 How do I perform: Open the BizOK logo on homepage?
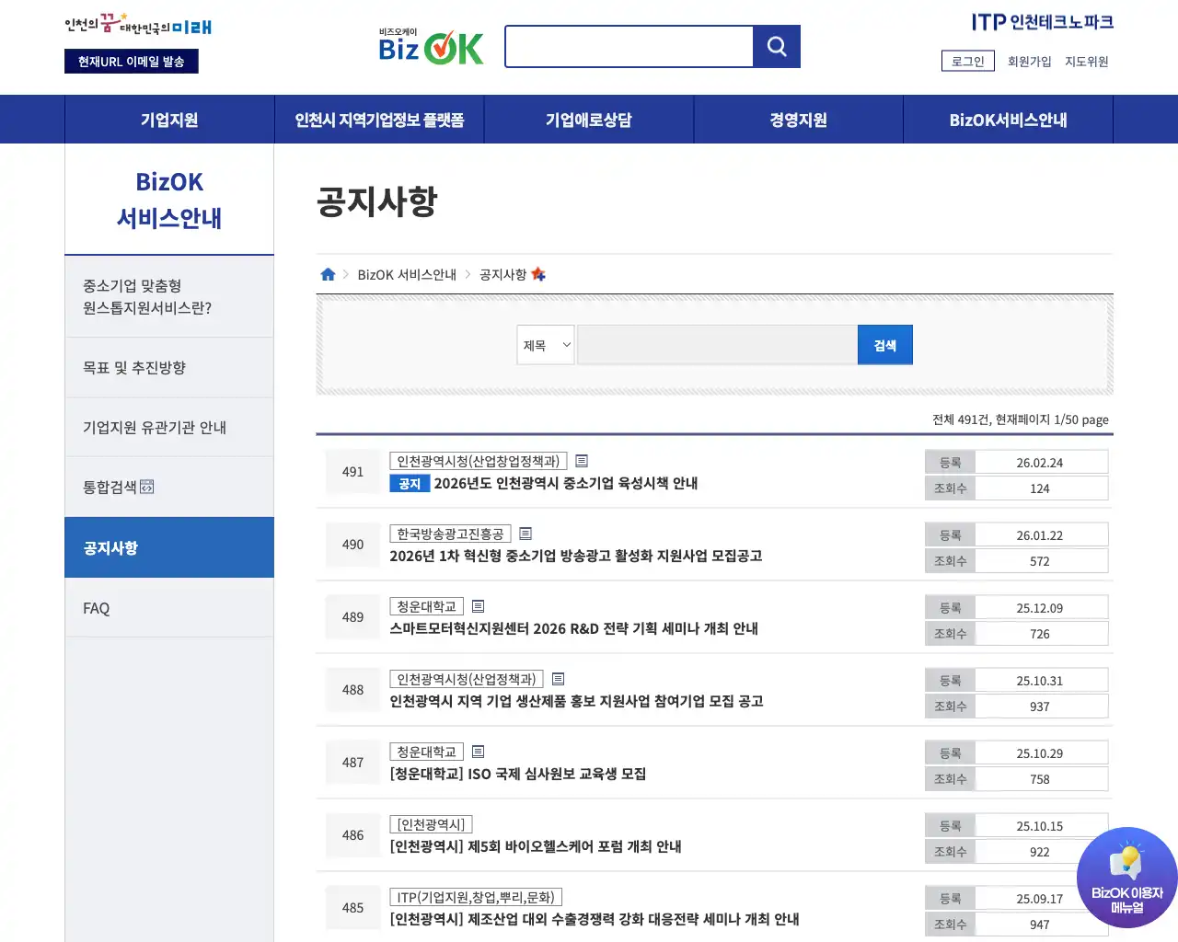tap(431, 46)
